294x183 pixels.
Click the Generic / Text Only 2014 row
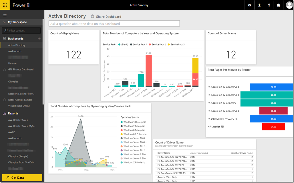[x=205, y=177]
